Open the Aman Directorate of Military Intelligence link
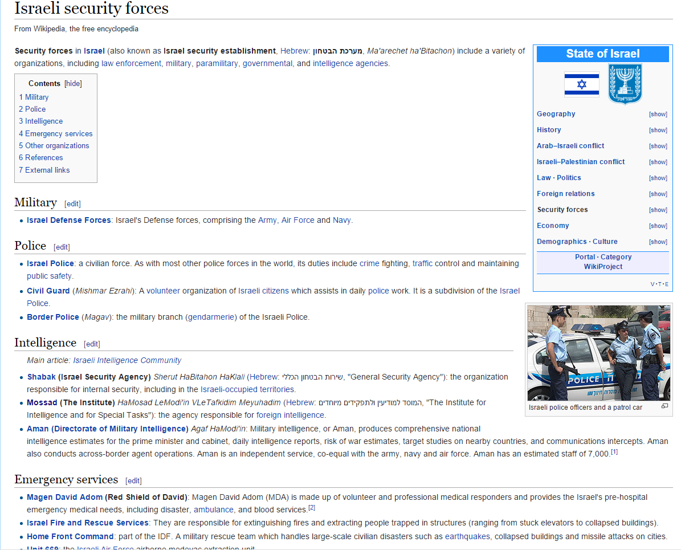681x550 pixels. point(107,429)
